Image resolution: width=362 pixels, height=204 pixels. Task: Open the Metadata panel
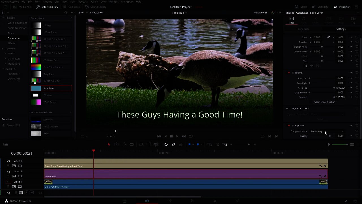pos(320,7)
